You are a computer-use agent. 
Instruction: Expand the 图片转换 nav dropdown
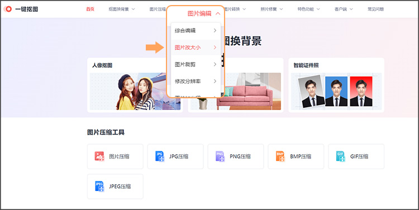click(x=235, y=9)
